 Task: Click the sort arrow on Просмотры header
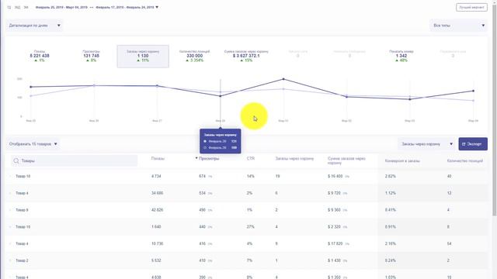(x=196, y=158)
